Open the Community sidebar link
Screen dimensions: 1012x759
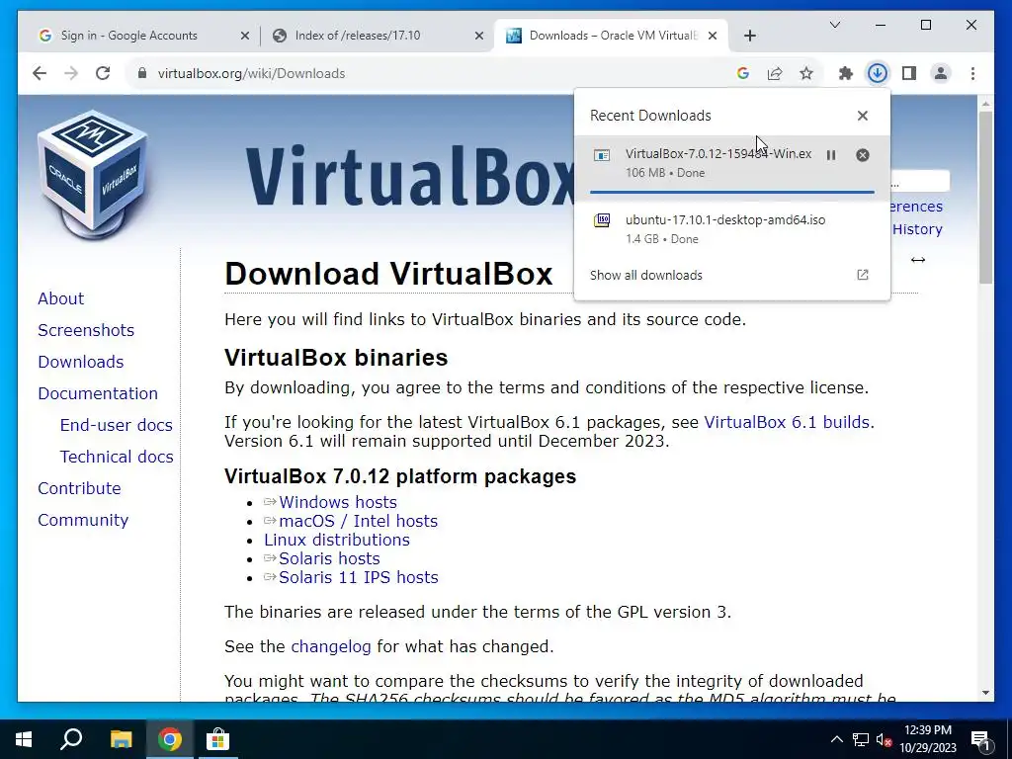[x=83, y=520]
